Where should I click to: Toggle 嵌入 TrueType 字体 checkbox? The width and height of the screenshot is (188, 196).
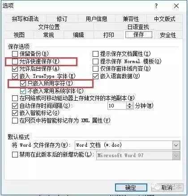tap(15, 76)
